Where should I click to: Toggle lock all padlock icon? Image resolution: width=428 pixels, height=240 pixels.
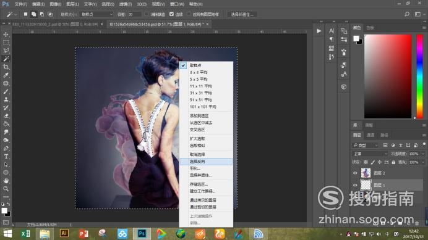(x=393, y=162)
